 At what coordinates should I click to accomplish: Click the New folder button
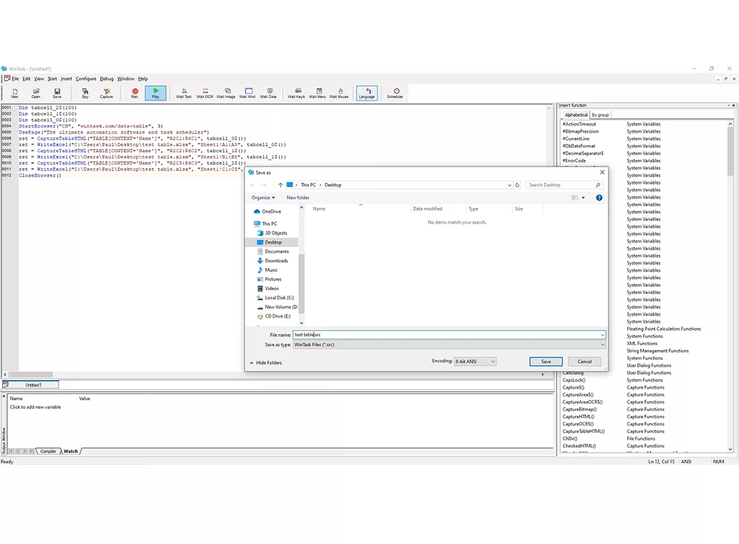(298, 198)
